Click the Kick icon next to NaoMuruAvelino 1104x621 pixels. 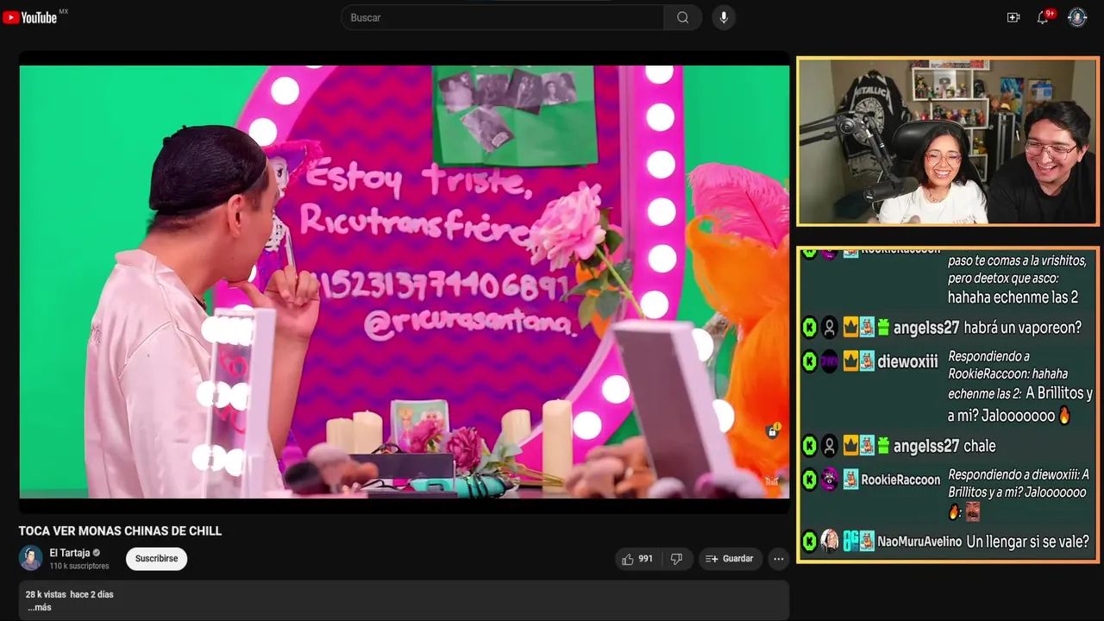point(809,542)
